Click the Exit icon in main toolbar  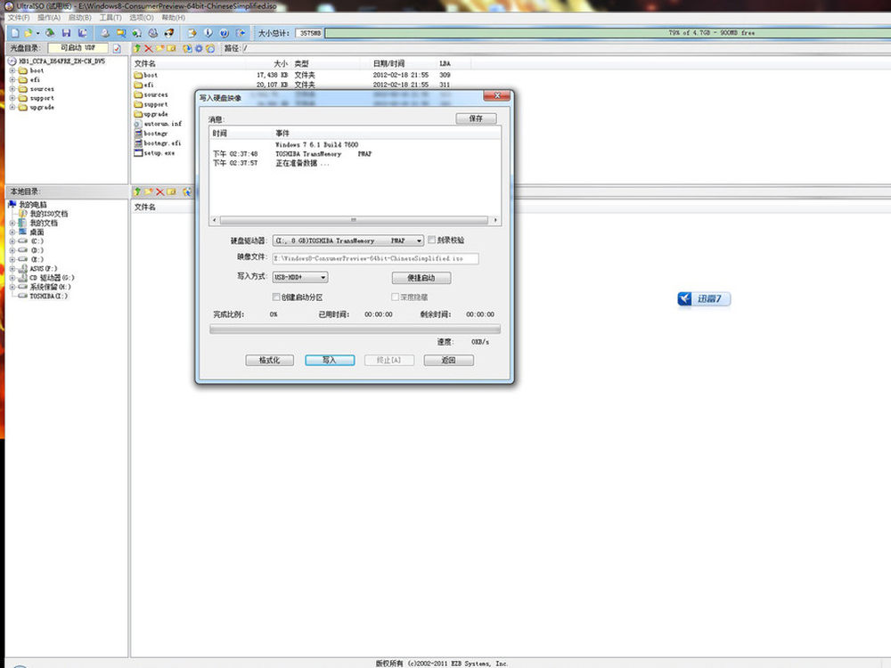tap(241, 33)
